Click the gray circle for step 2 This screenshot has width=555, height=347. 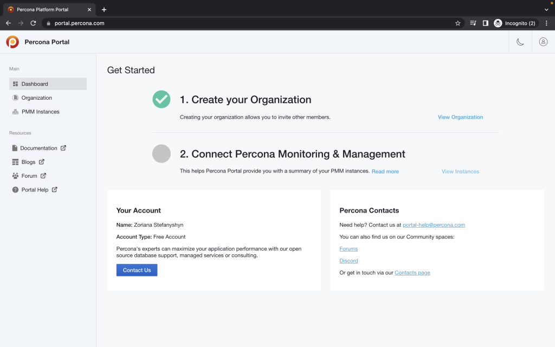tap(162, 153)
